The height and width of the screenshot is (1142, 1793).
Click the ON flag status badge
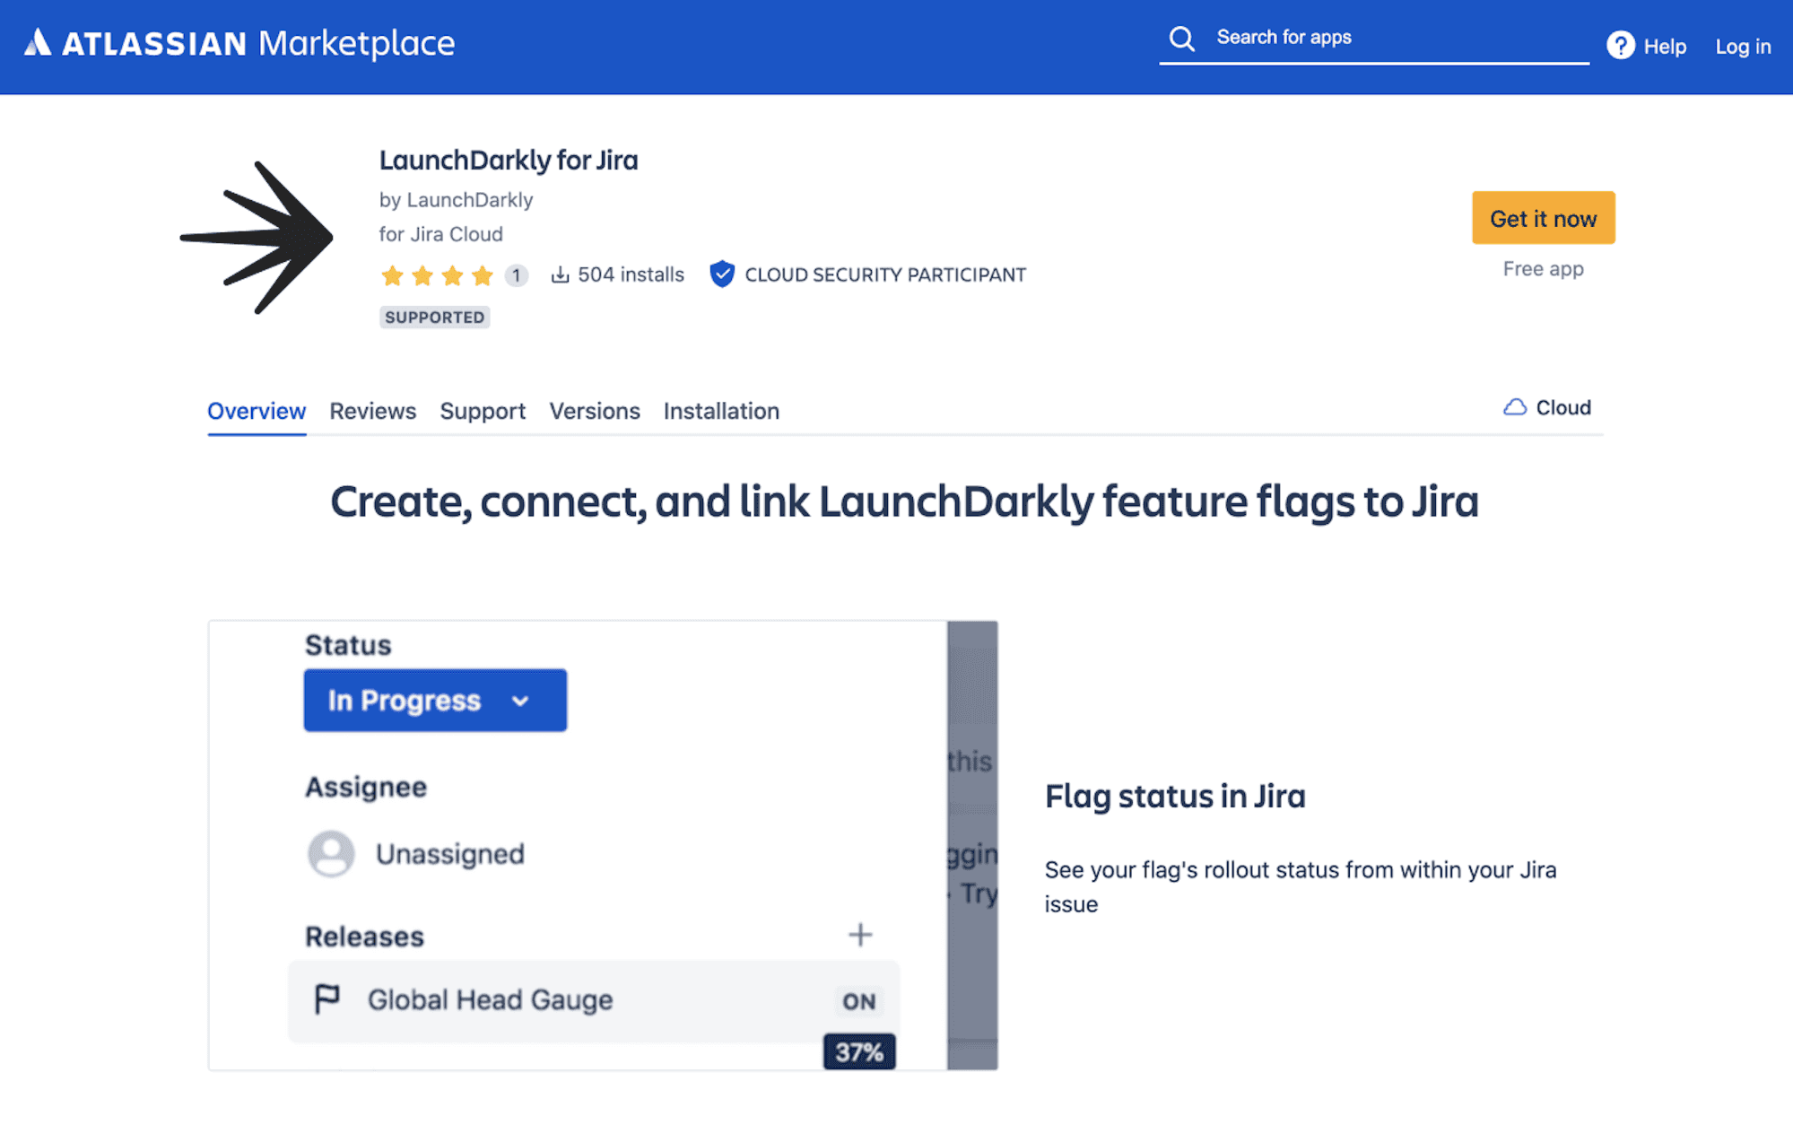[858, 1001]
